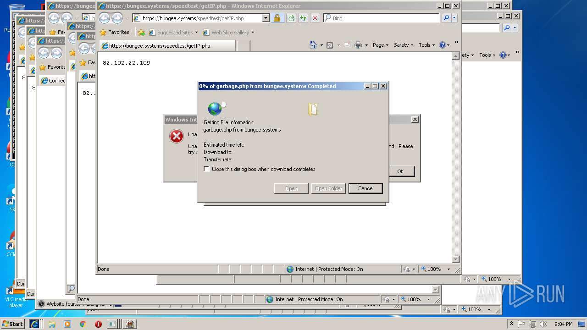Click the Add to Favorites Bar star icon
Screen dimensions: 587x330
pos(141,33)
